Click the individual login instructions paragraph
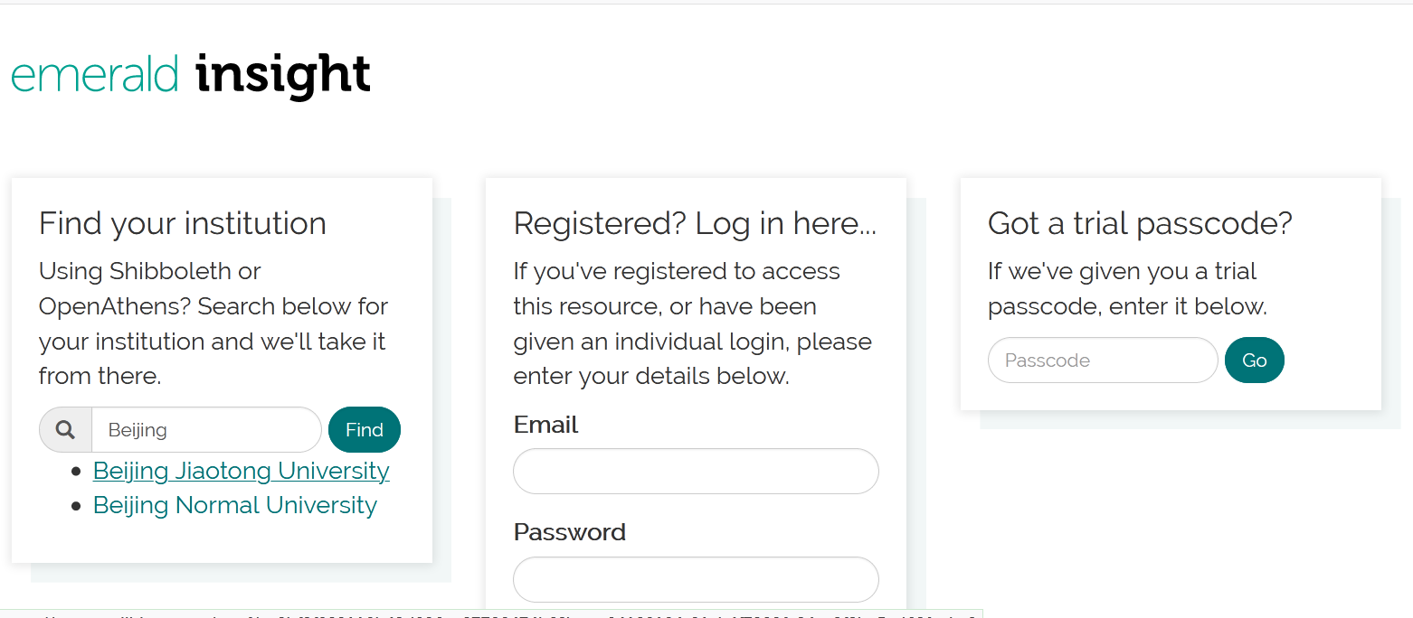The image size is (1413, 618). pos(692,323)
